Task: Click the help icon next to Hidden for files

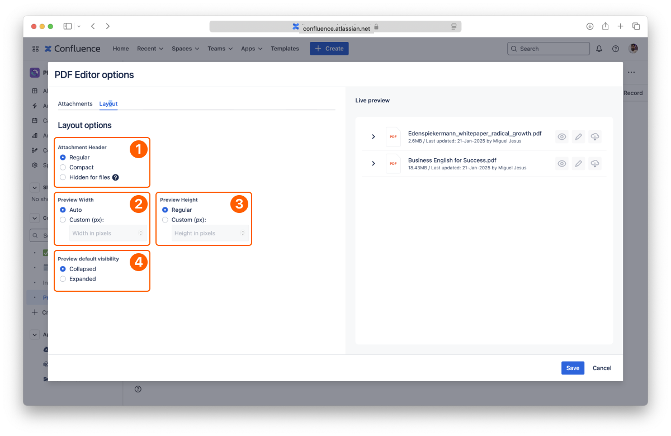Action: 115,177
